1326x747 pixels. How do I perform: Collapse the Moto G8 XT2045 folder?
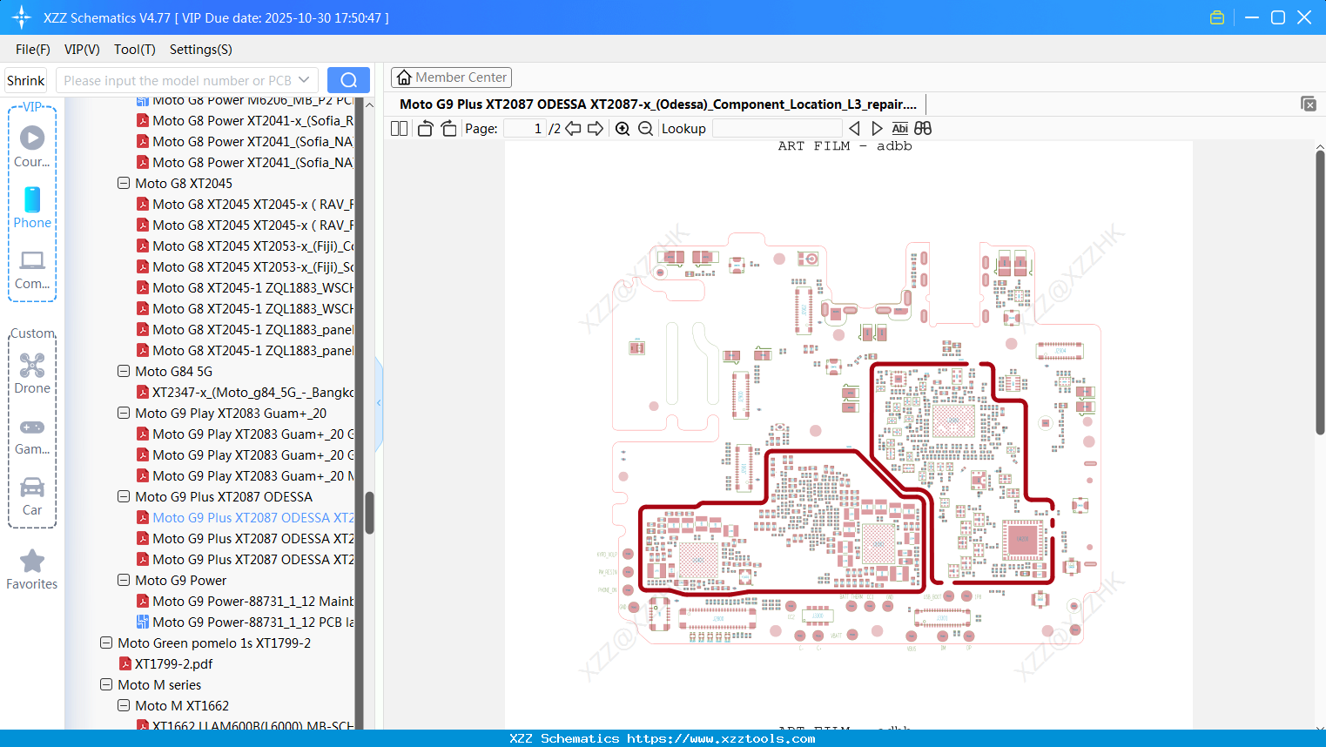(124, 184)
